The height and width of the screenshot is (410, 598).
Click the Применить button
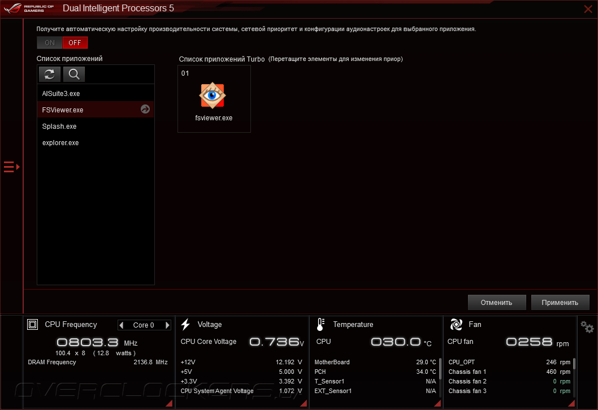coord(560,303)
